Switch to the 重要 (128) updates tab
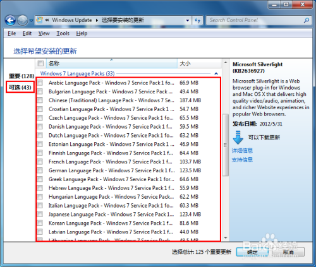This screenshot has height=267, width=316. (21, 76)
